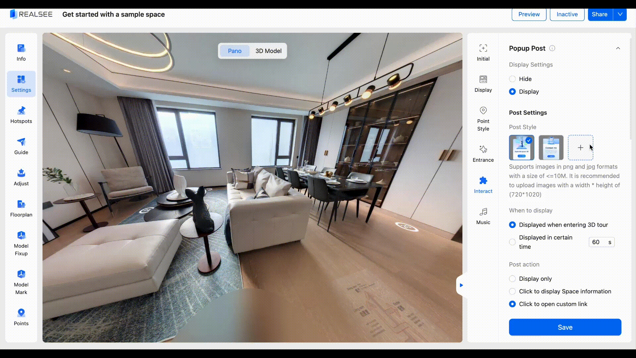The image size is (636, 358).
Task: Open the Share dropdown arrow
Action: coord(620,15)
